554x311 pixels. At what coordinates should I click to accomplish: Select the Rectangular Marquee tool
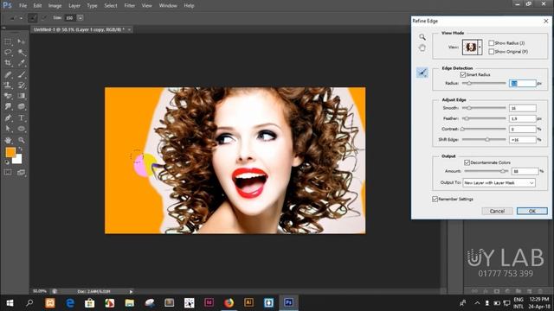[x=8, y=41]
